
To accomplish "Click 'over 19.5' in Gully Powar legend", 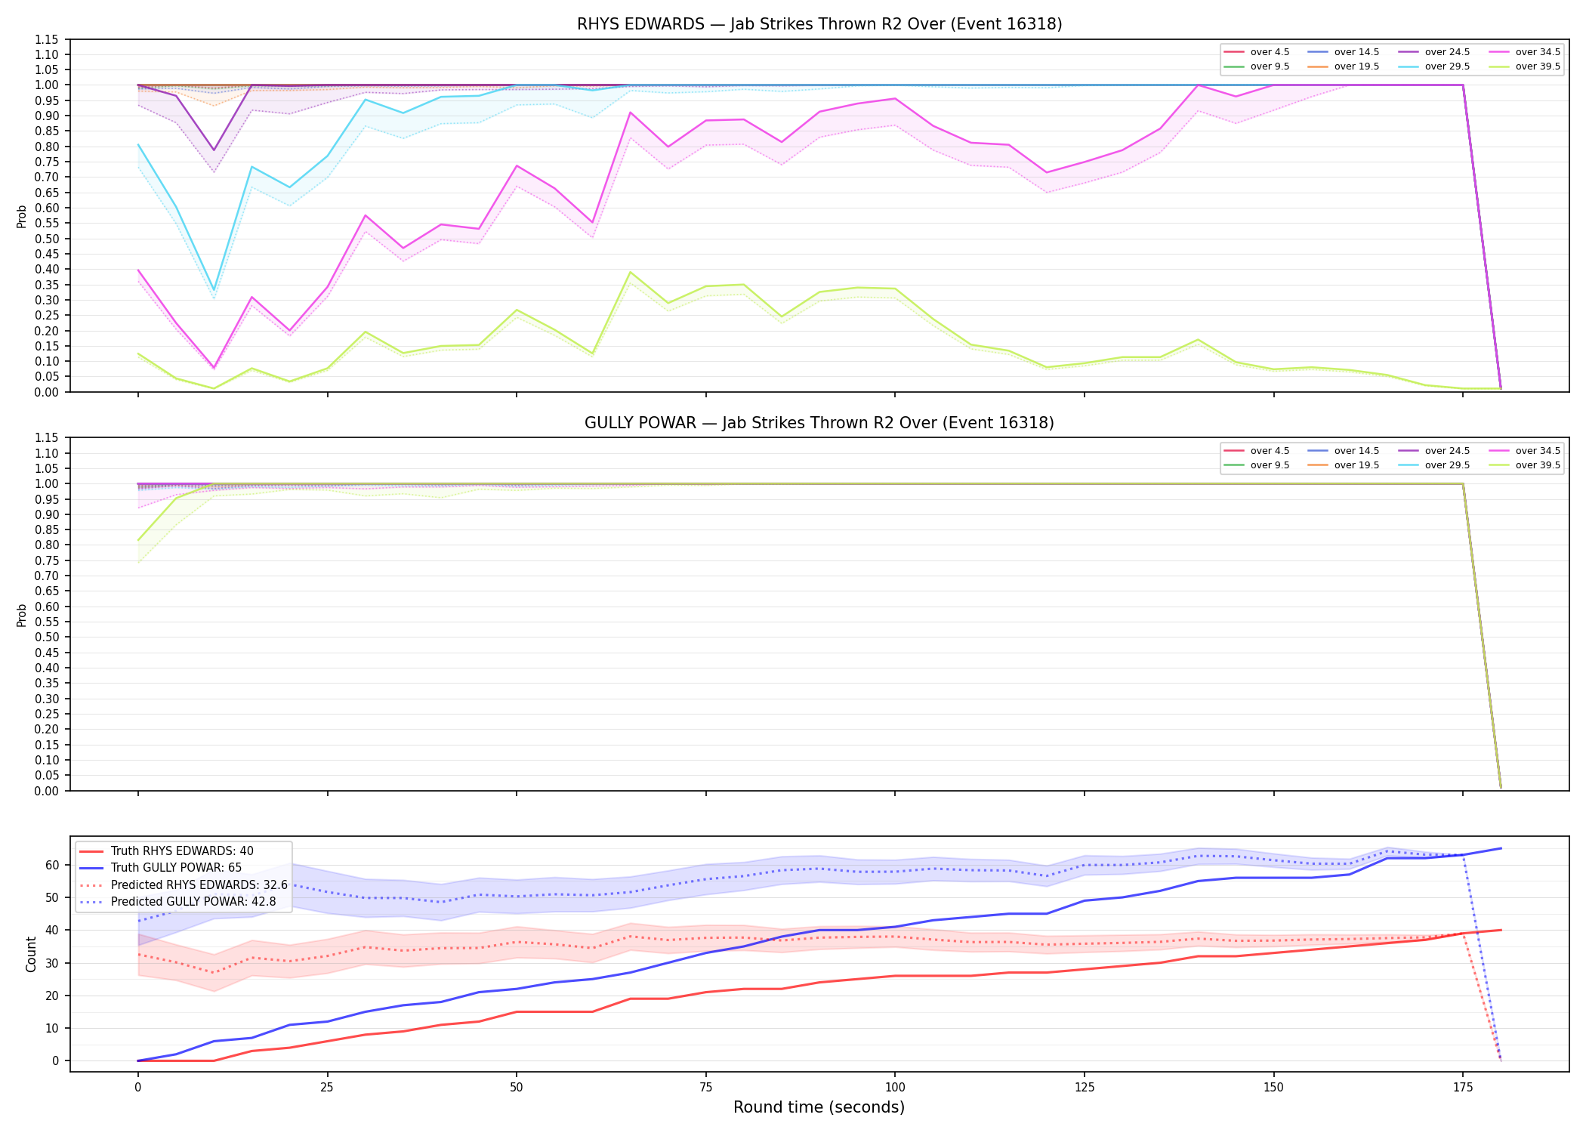I will click(x=1343, y=465).
